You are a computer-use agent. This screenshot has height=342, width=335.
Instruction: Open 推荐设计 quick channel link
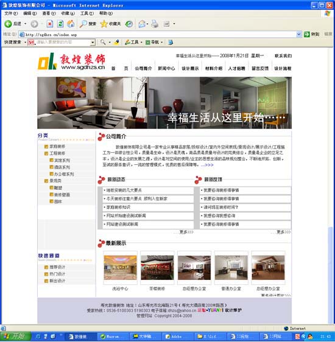pos(57,267)
